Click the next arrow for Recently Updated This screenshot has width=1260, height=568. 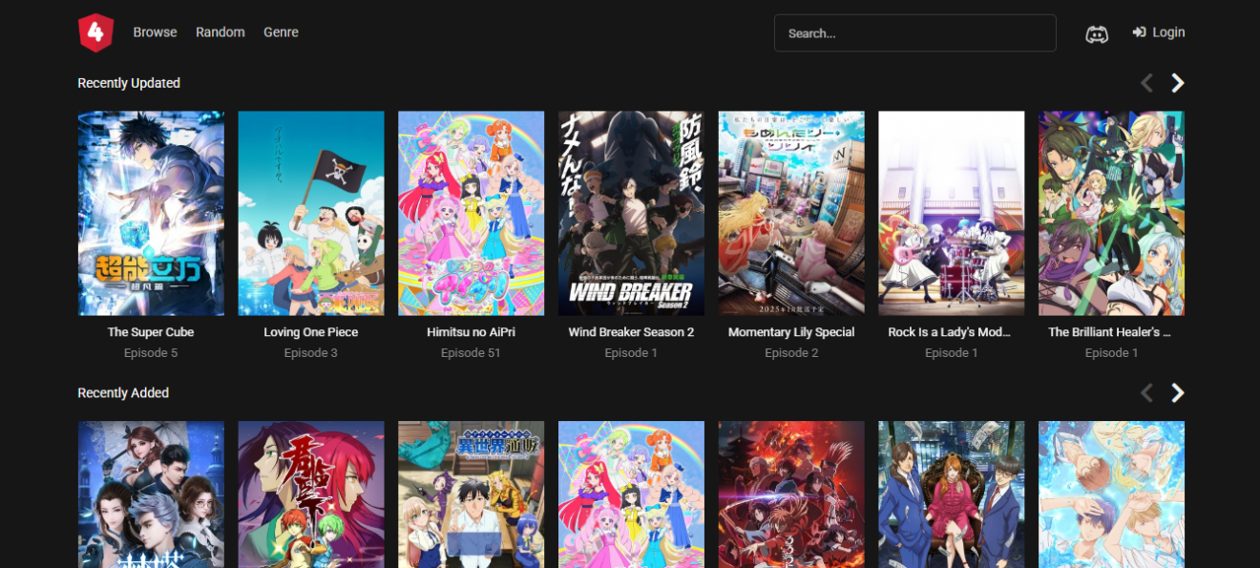1177,82
